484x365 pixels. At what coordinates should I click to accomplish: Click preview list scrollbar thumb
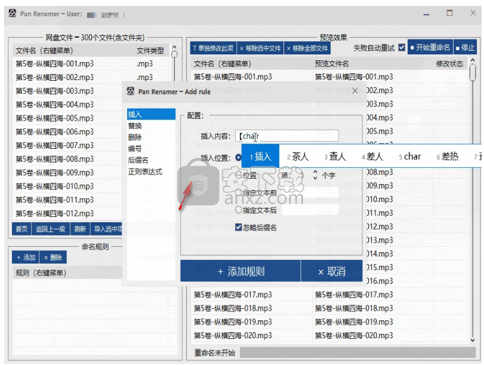473,72
